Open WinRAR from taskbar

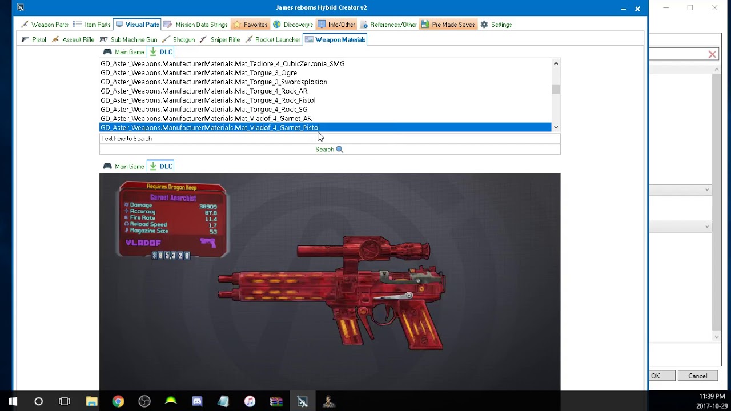point(276,401)
